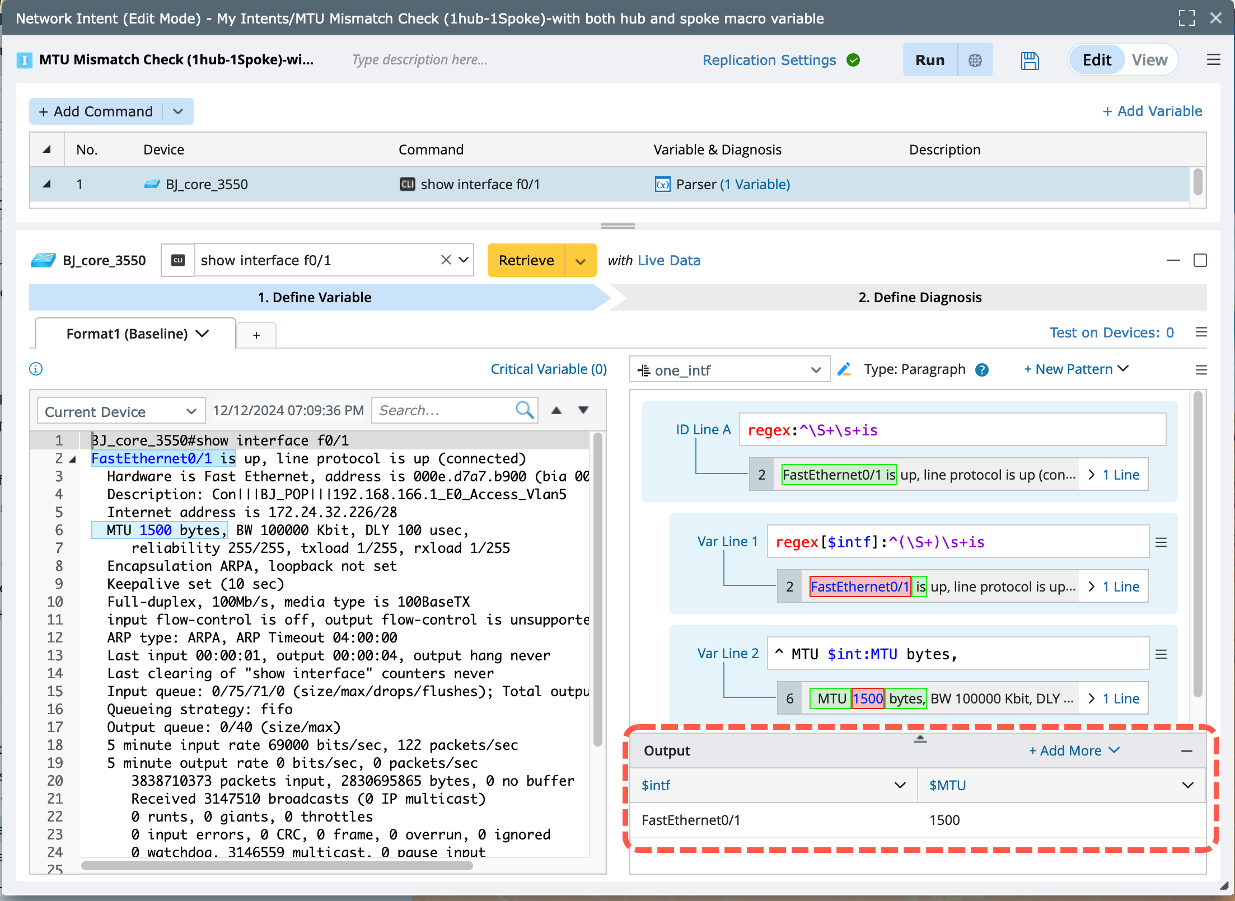Toggle Edit mode button
This screenshot has height=901, width=1235.
(1096, 60)
